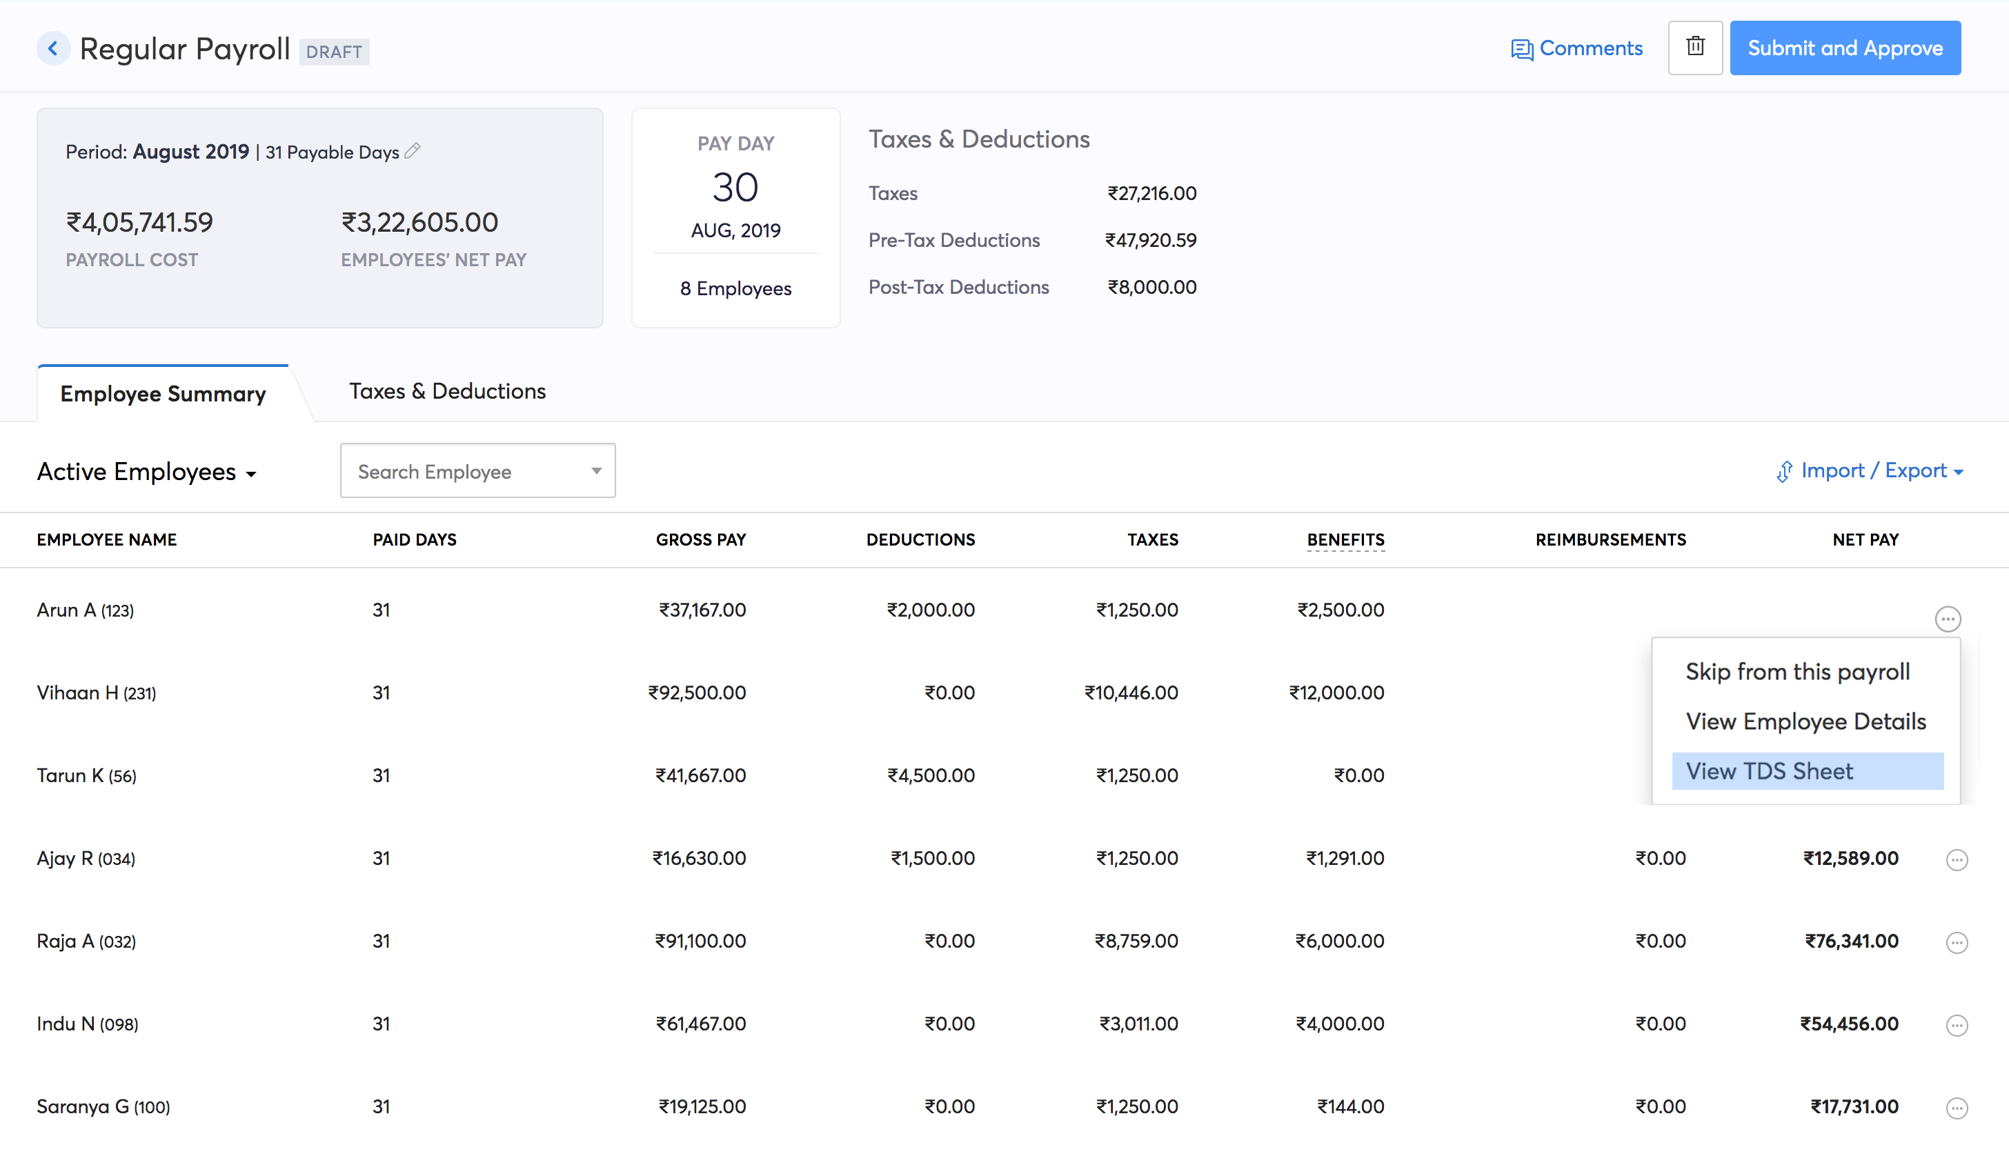
Task: Open the row menu for Saranya G
Action: [1957, 1107]
